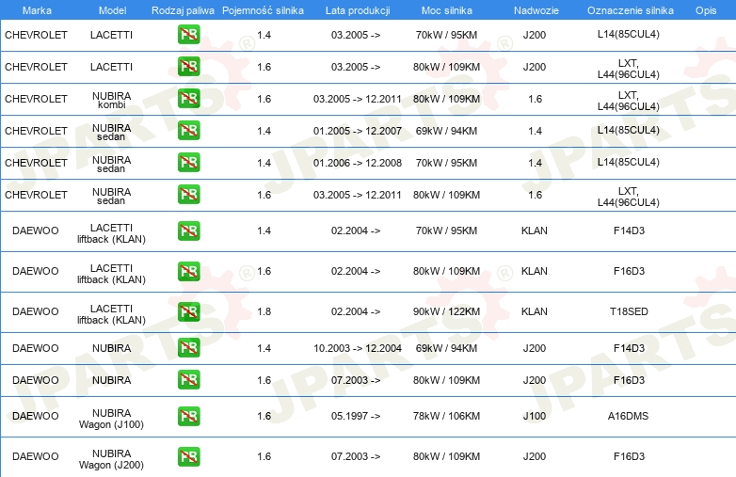Click NUBIRA kombi model cell
Image resolution: width=736 pixels, height=477 pixels.
(x=112, y=100)
